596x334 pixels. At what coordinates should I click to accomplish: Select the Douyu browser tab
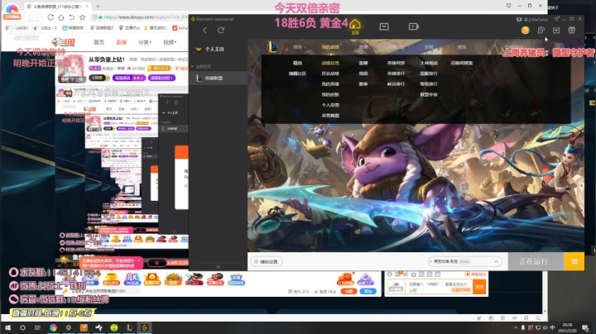pyautogui.click(x=57, y=6)
